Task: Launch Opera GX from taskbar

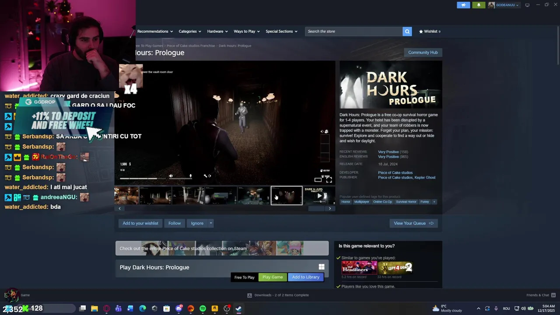Action: tap(106, 308)
